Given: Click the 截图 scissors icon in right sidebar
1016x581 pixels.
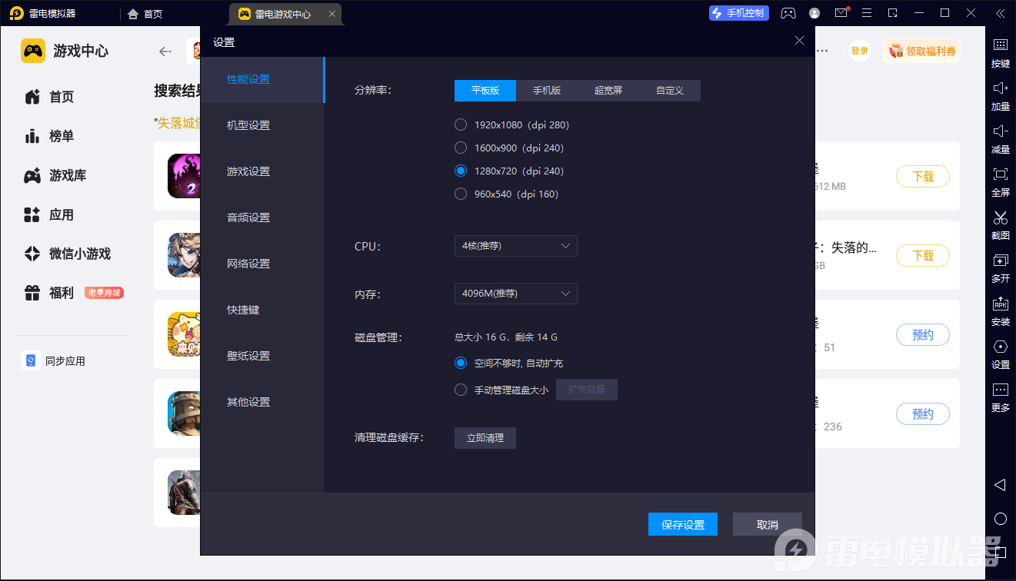Looking at the screenshot, I should pyautogui.click(x=1000, y=218).
